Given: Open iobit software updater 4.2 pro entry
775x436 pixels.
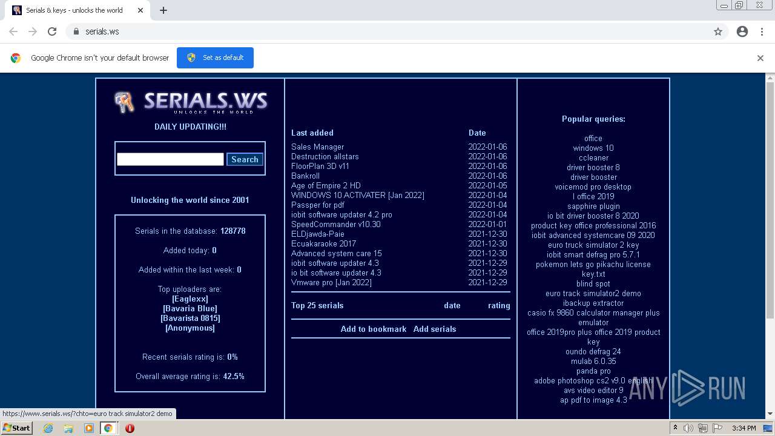Looking at the screenshot, I should pos(341,214).
